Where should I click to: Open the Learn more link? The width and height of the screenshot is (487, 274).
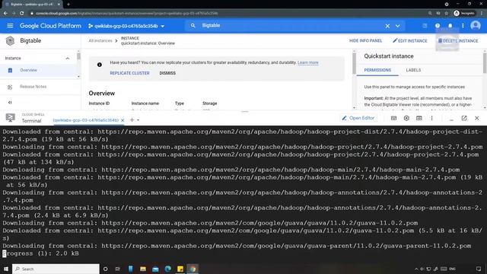tap(307, 62)
